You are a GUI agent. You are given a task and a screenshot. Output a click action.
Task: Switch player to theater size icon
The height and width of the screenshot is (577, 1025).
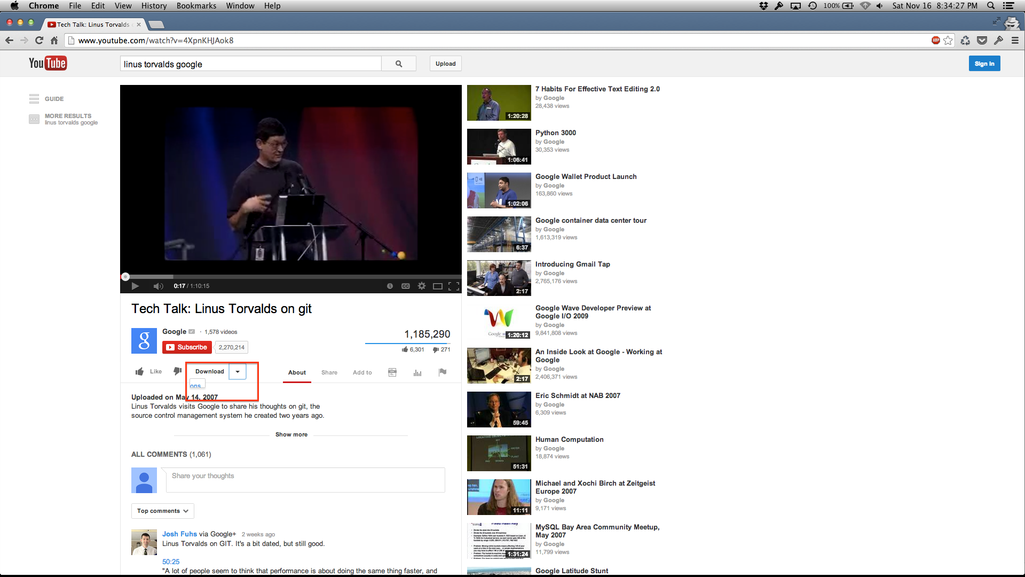[438, 286]
